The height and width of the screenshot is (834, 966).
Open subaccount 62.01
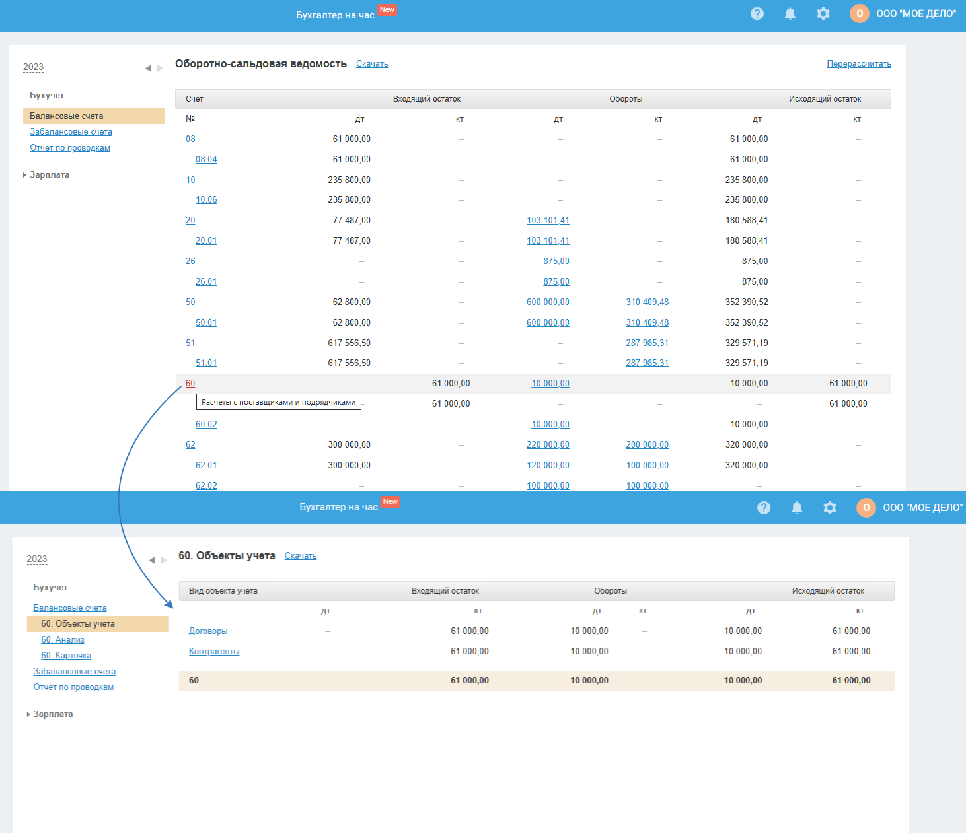pos(206,466)
